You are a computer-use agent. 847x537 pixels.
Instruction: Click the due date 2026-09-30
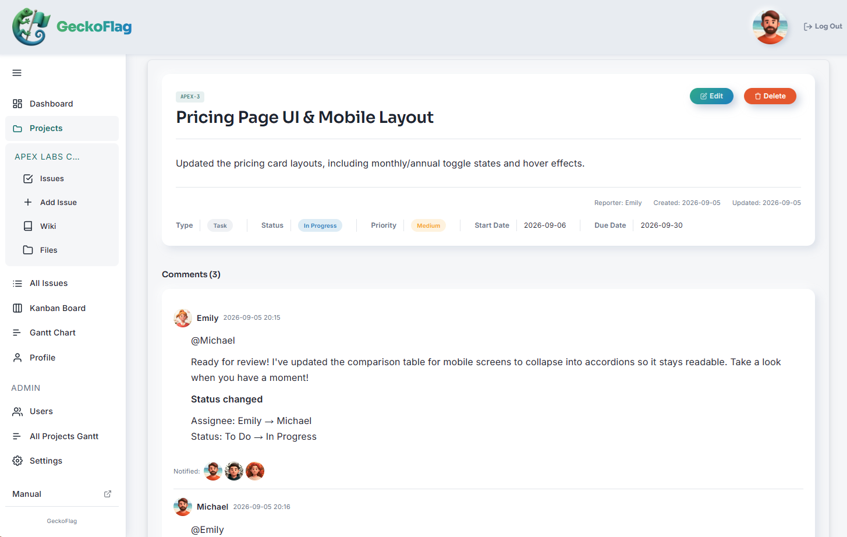click(662, 225)
